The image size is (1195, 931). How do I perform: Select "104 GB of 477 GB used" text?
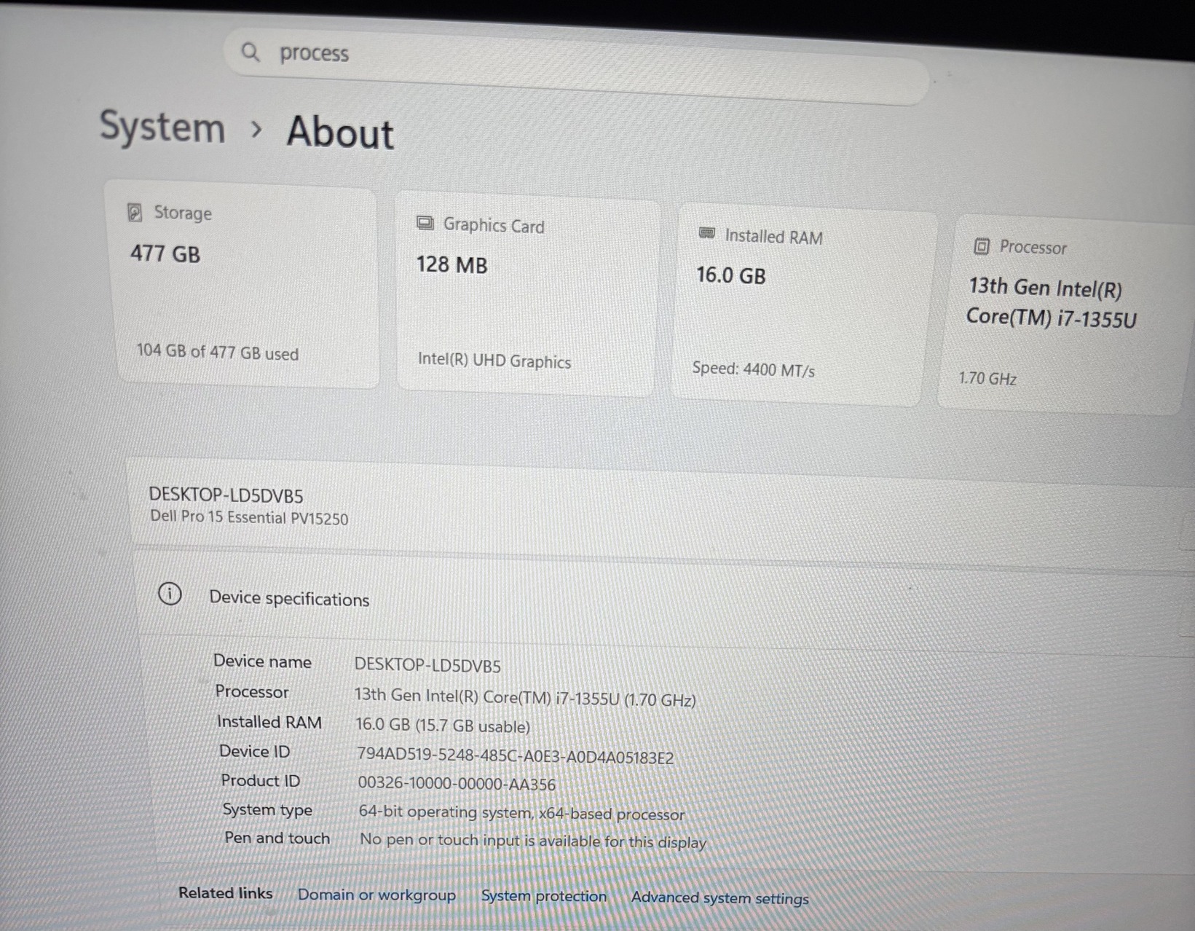(218, 352)
